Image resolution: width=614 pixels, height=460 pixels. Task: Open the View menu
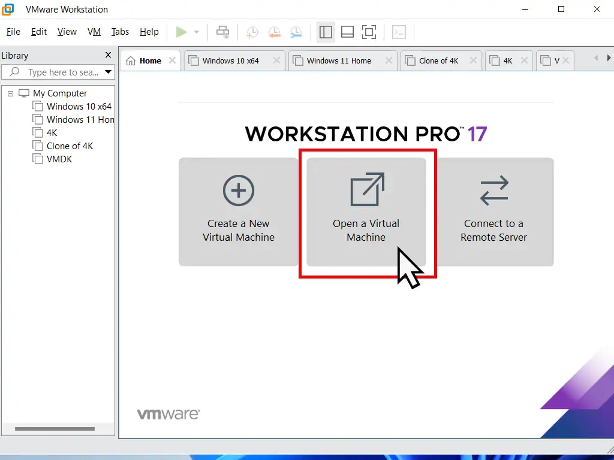(67, 32)
